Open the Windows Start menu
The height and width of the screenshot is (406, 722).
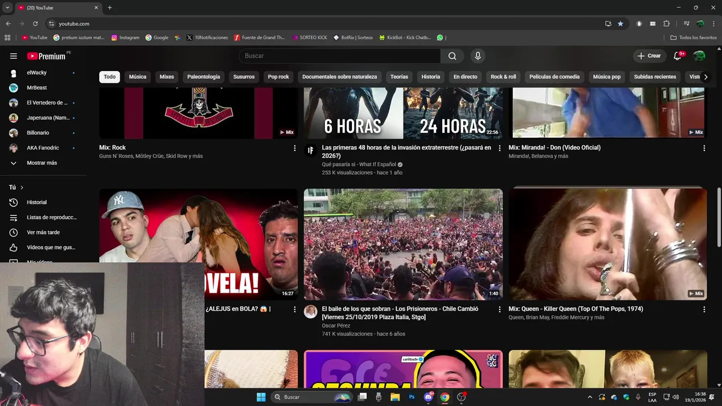pos(261,397)
